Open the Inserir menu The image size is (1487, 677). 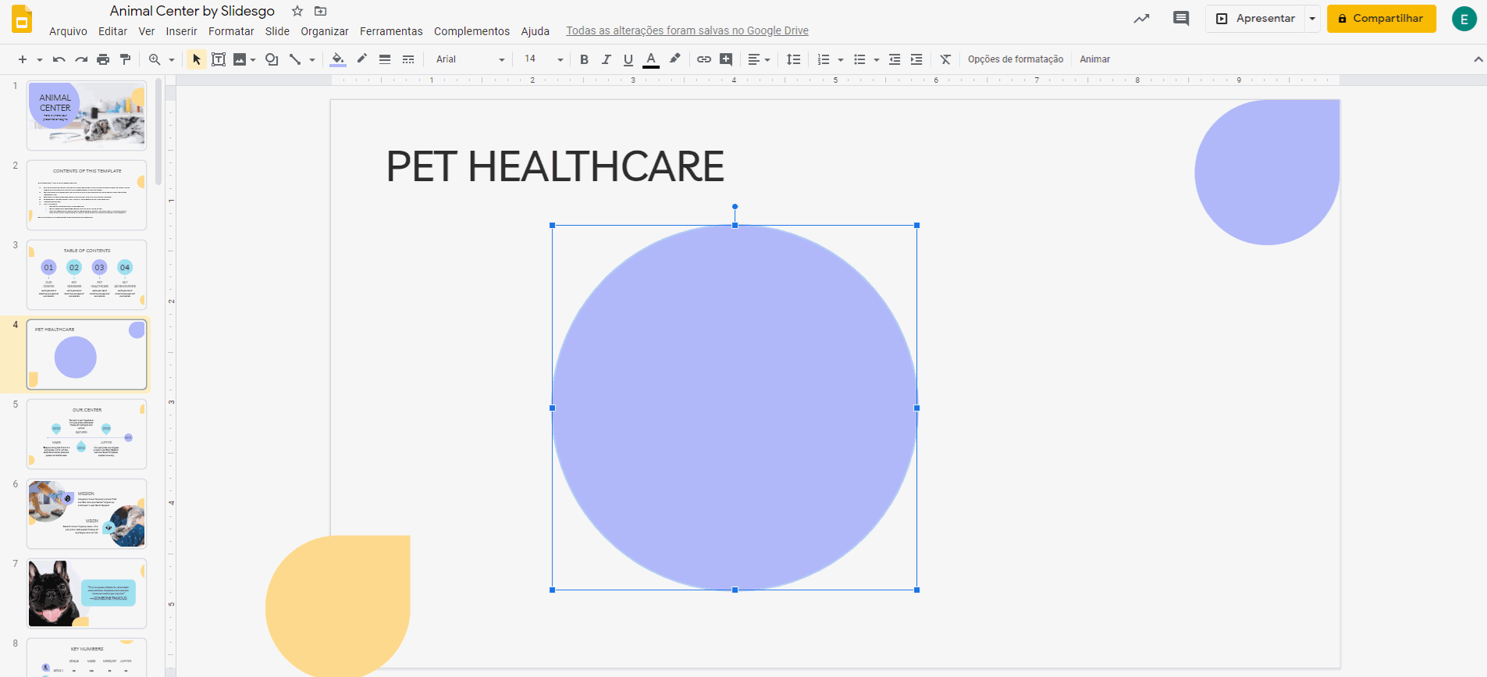[x=181, y=31]
